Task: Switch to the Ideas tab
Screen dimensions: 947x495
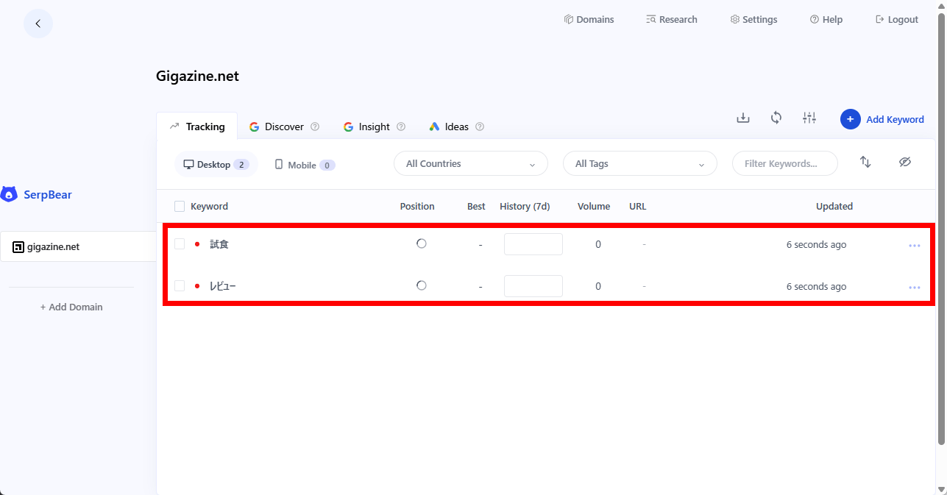Action: [450, 127]
